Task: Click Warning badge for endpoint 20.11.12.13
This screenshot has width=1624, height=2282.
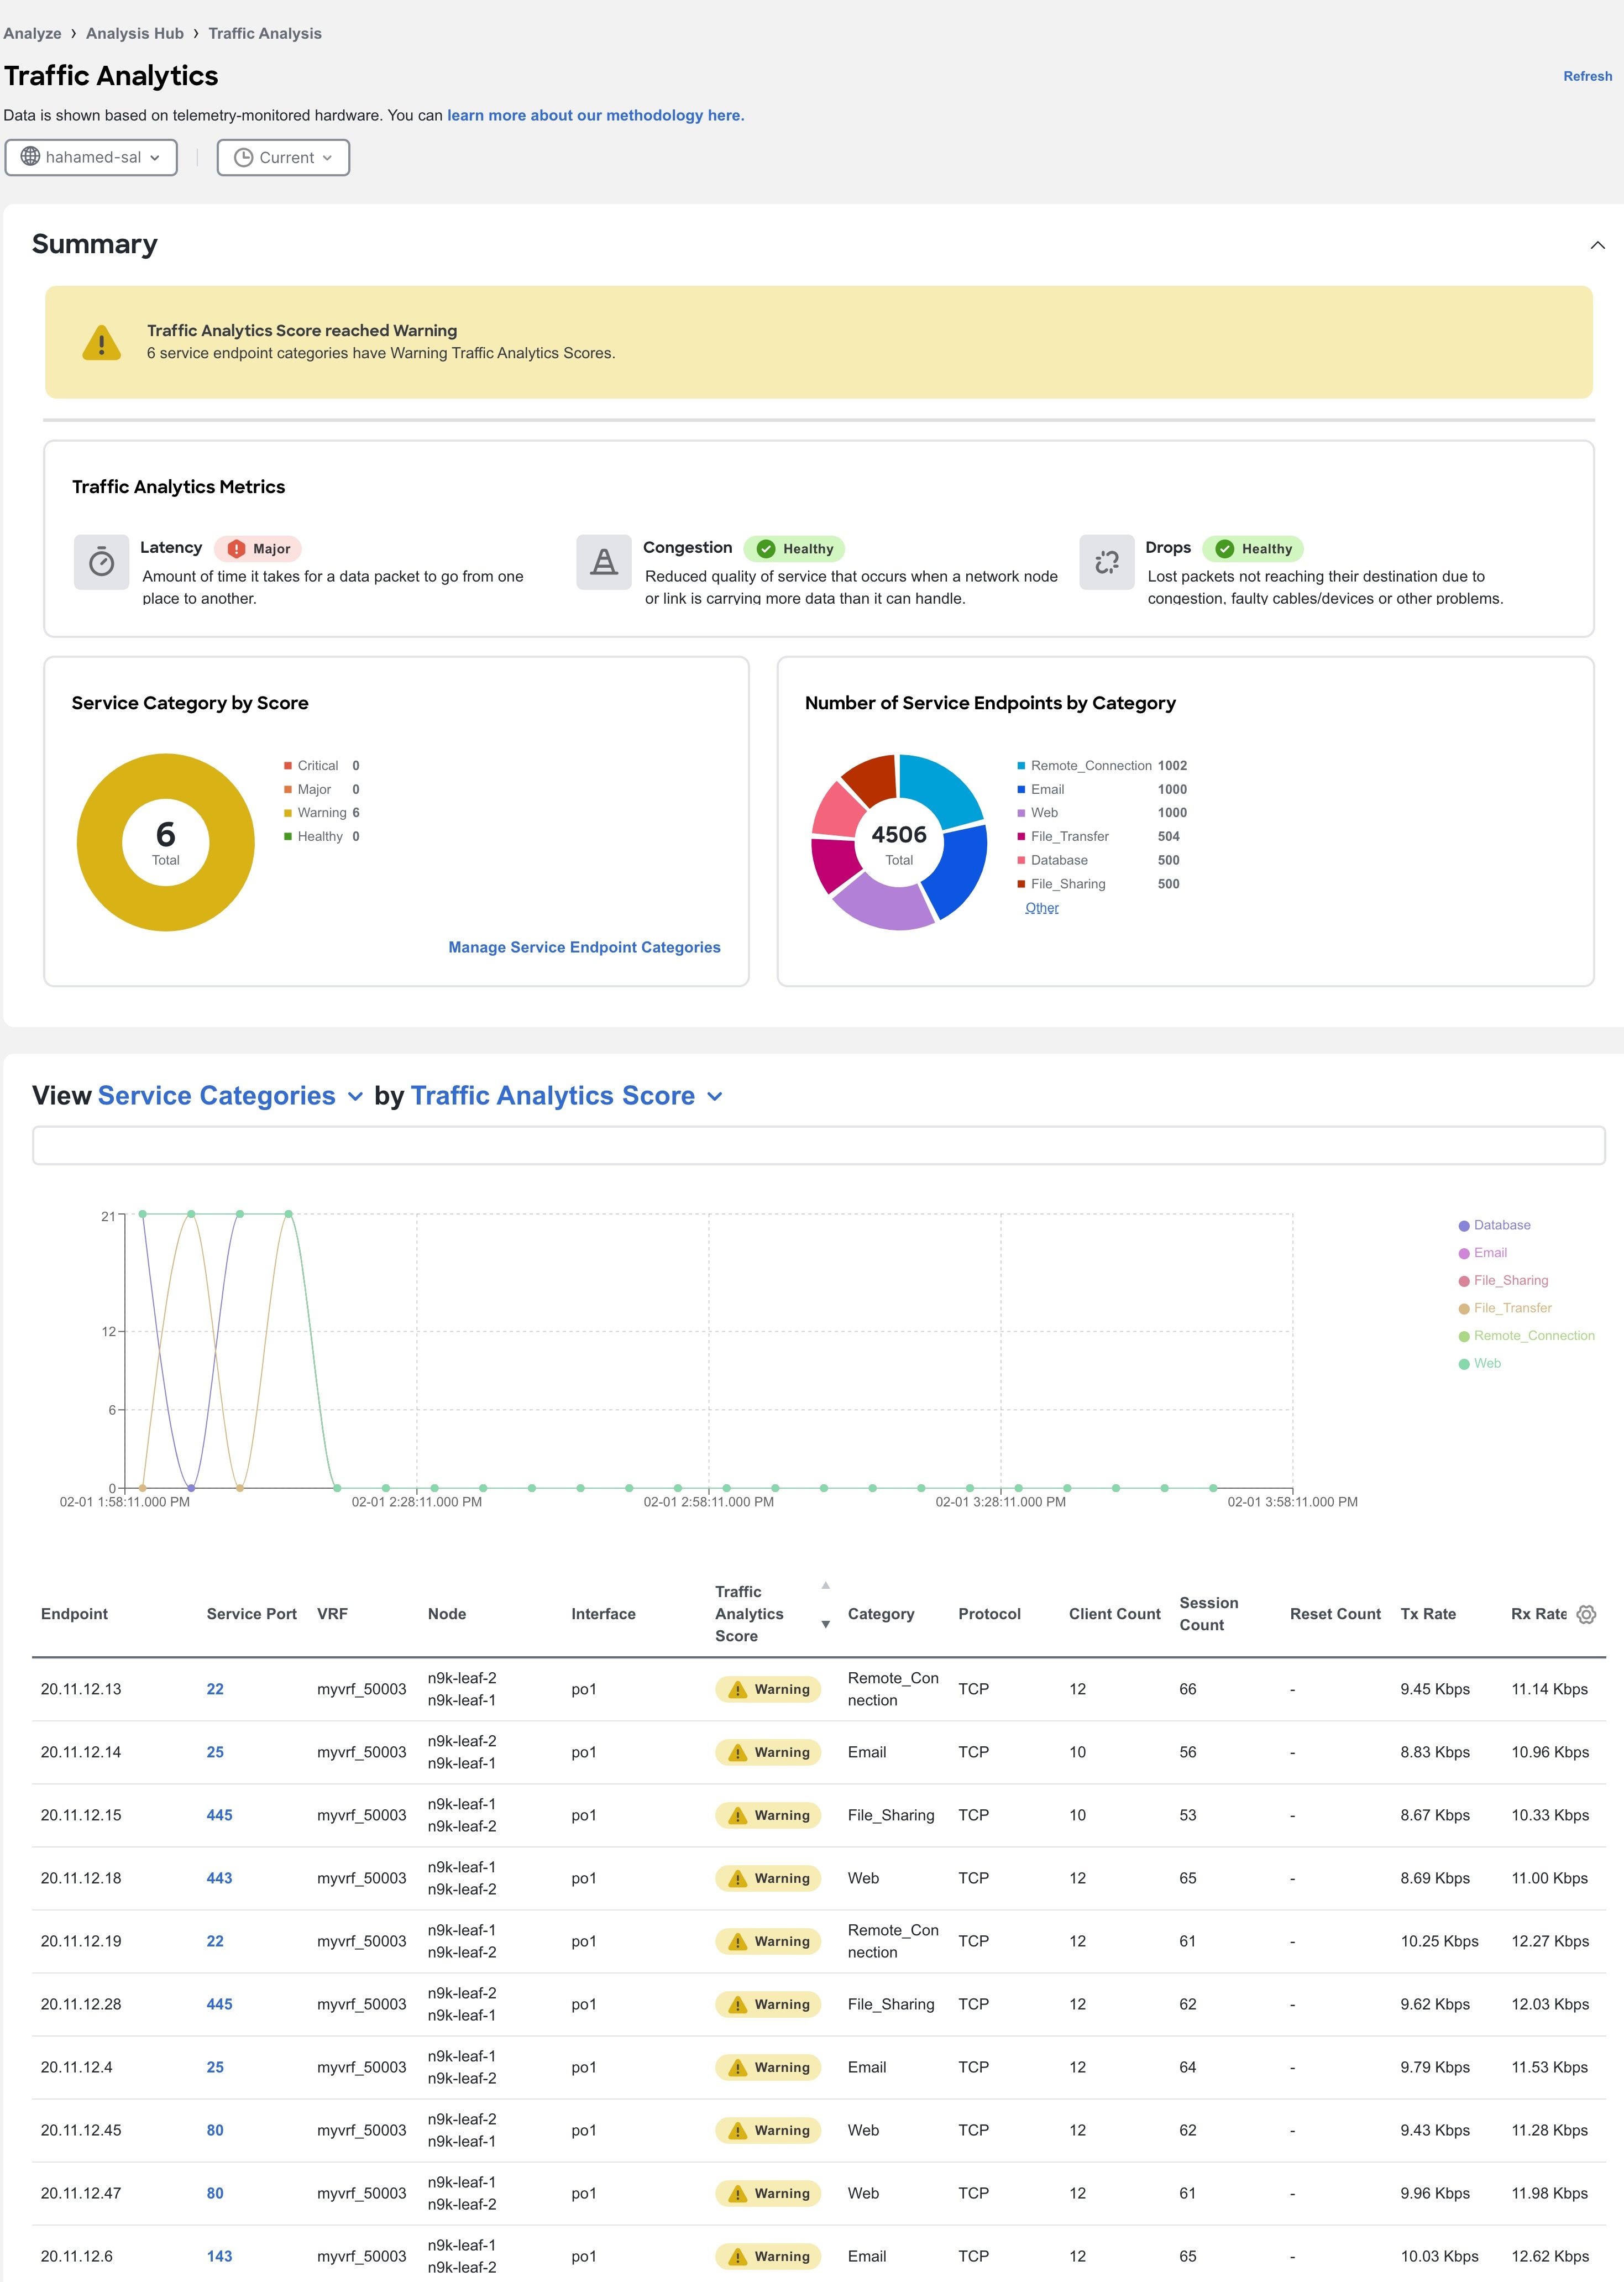Action: (x=768, y=1689)
